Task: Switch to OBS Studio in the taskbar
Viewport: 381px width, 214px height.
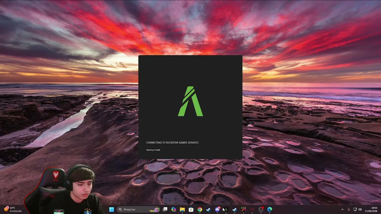Action: [261, 210]
